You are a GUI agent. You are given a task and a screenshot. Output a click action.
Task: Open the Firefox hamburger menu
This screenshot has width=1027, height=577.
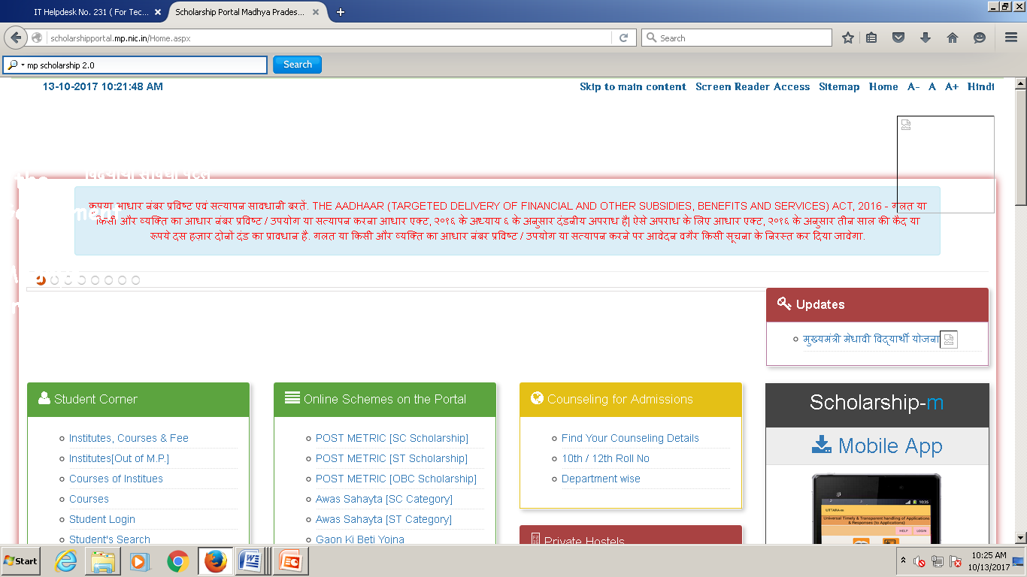[1011, 38]
